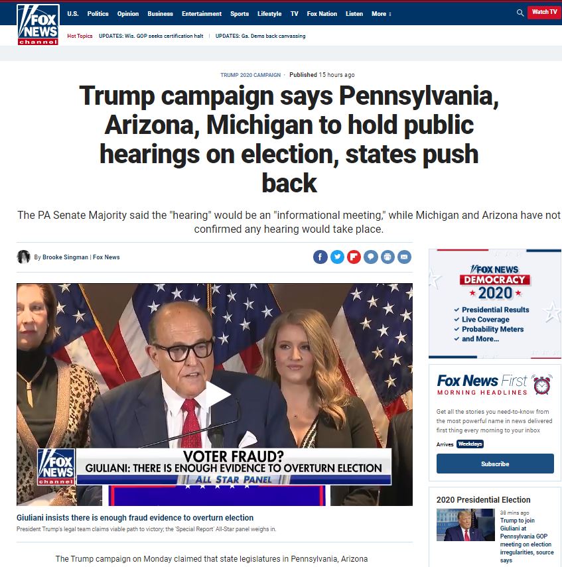The height and width of the screenshot is (567, 562).
Task: Email article using envelope icon
Action: tap(404, 257)
